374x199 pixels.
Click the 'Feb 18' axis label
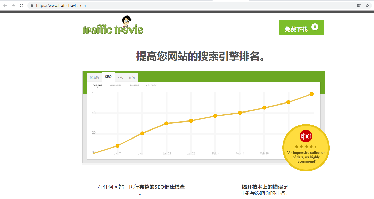(x=264, y=153)
